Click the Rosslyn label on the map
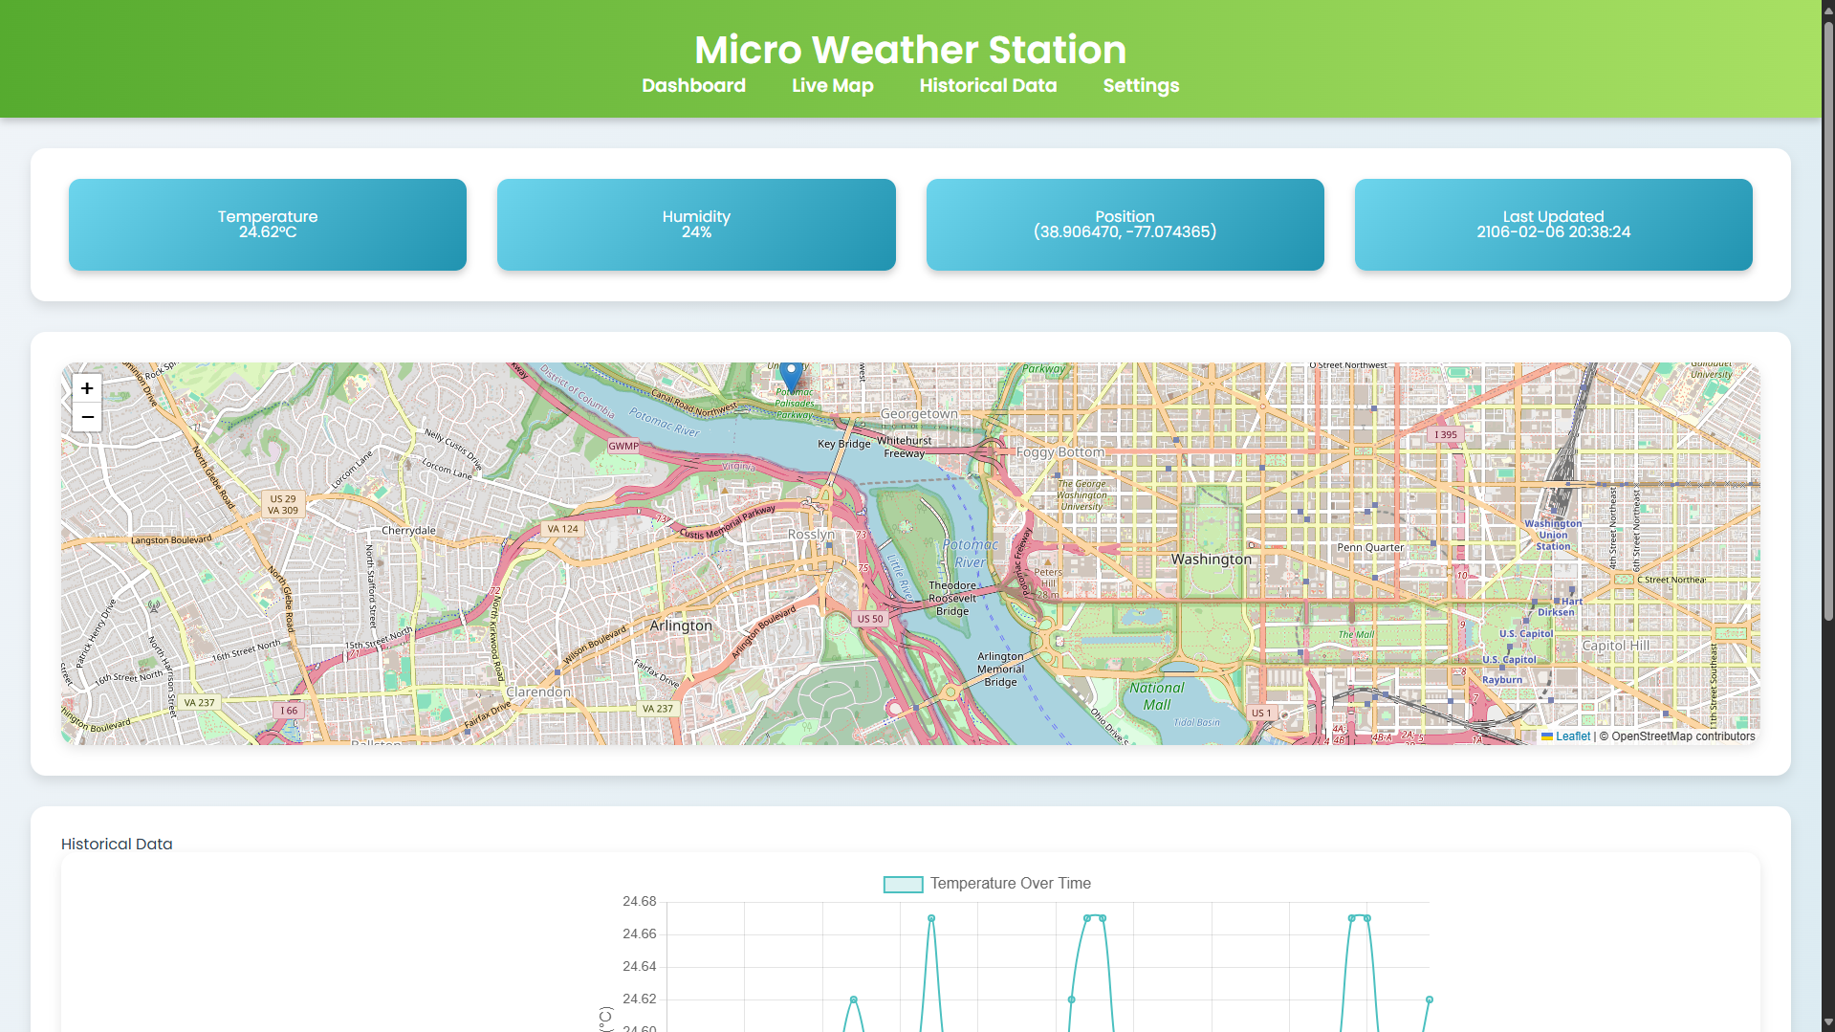 tap(811, 535)
